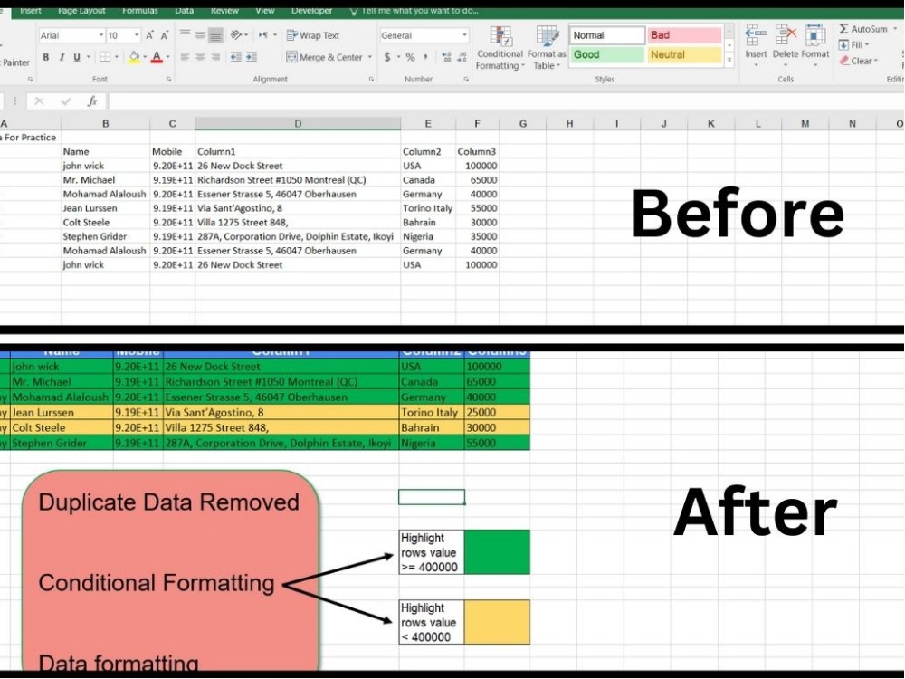
Task: Switch to the Page Layout tab
Action: click(x=82, y=11)
